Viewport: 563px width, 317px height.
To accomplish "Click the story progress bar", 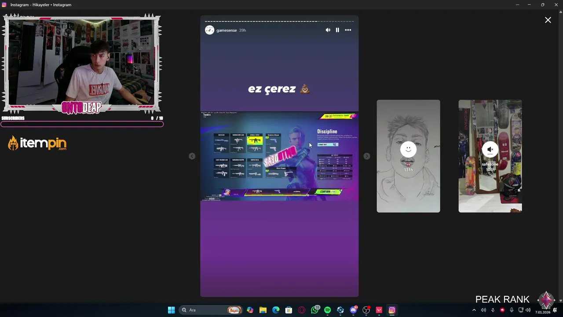I will click(x=279, y=21).
